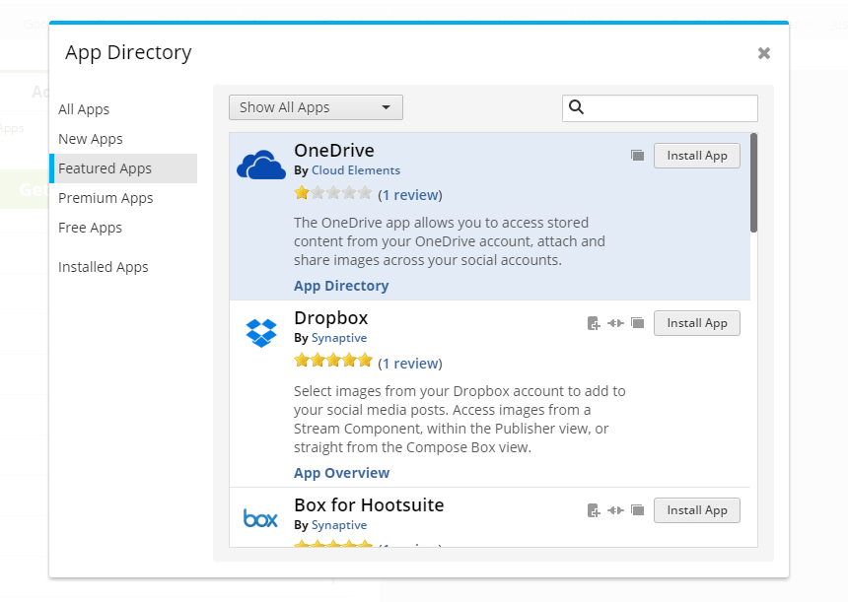
Task: Open Dropbox's 1 review link
Action: click(410, 364)
